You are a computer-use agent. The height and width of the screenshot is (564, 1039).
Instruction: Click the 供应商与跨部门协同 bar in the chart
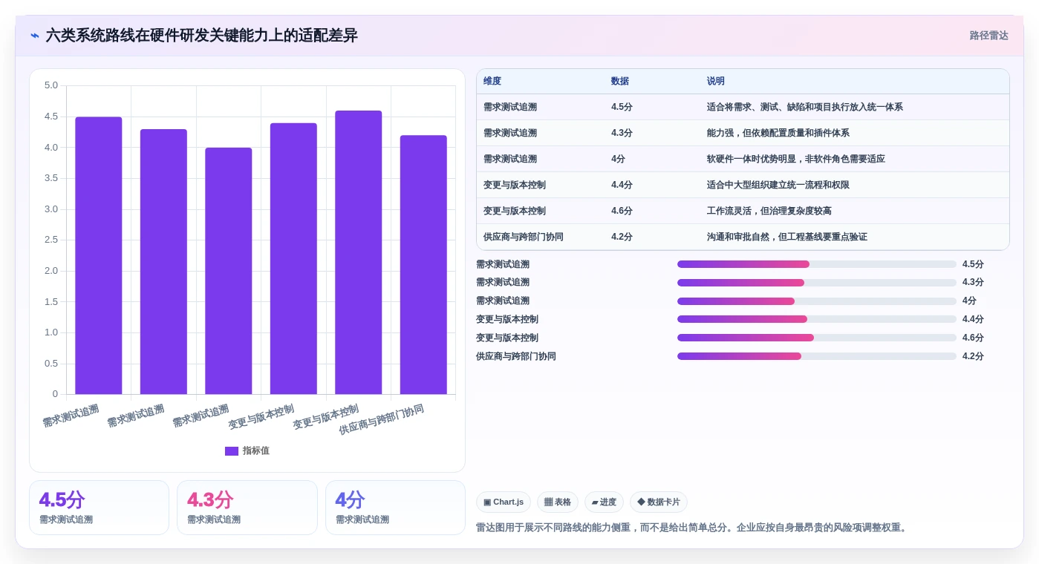click(423, 265)
